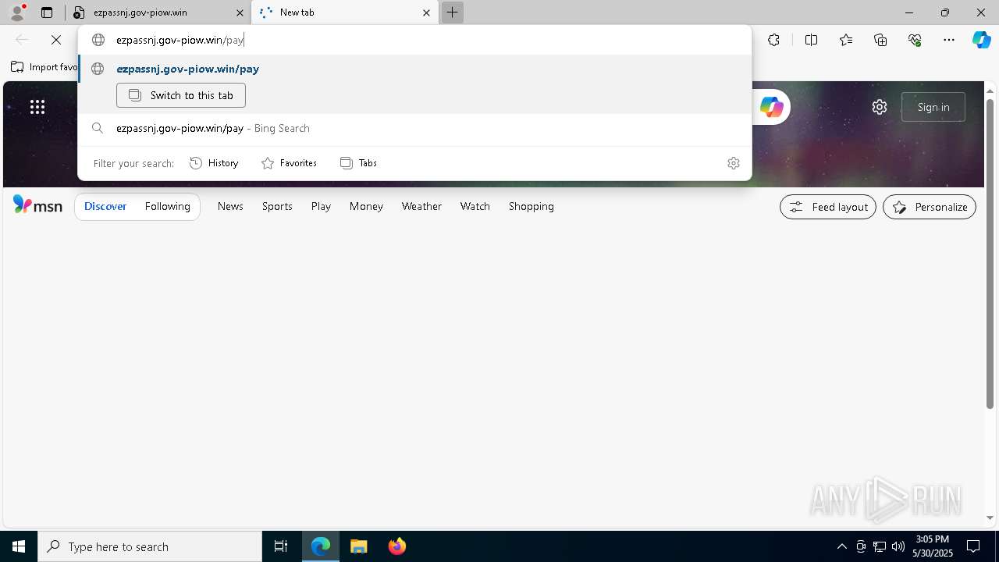Stop loading with the X button

[56, 40]
